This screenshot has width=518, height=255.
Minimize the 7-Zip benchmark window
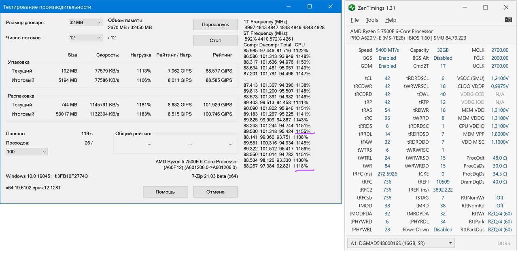pos(289,7)
